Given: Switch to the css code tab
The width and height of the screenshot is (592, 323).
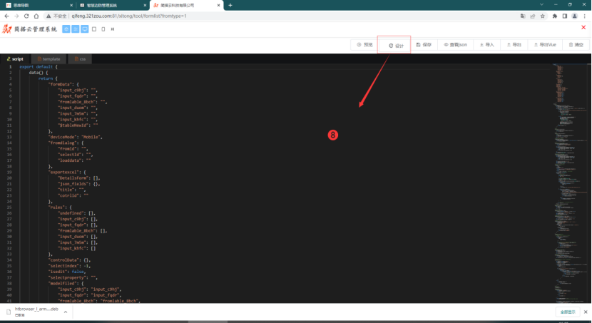Looking at the screenshot, I should [x=80, y=59].
